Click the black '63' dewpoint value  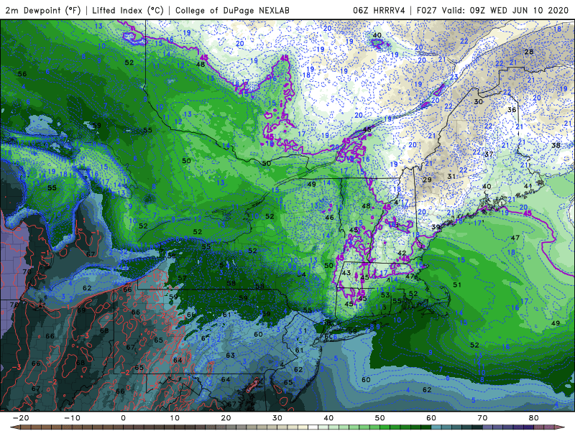pyautogui.click(x=230, y=355)
